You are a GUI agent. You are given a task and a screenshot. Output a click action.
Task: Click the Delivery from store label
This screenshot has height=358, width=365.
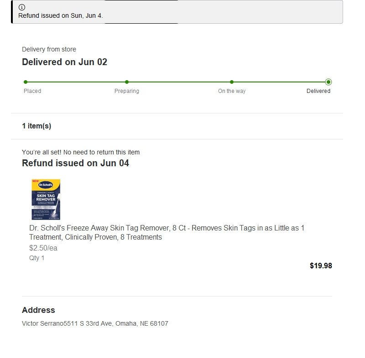tap(49, 49)
